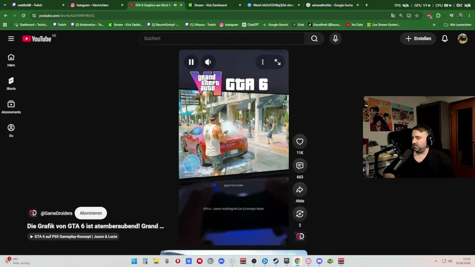
Task: Click the YouTube search magnifier button
Action: pos(314,39)
